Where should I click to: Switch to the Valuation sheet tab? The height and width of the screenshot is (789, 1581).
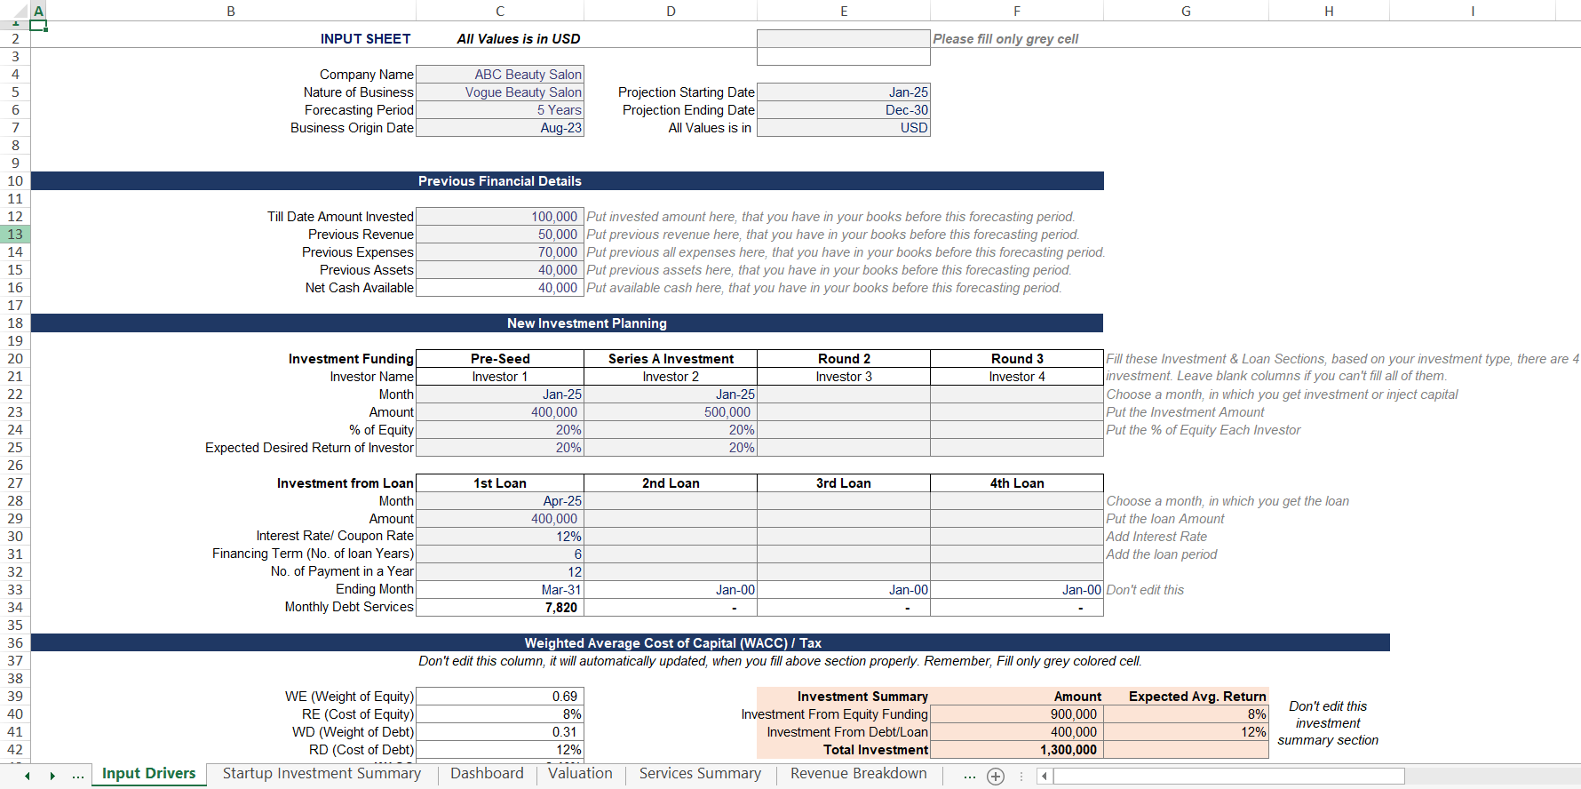click(x=580, y=774)
